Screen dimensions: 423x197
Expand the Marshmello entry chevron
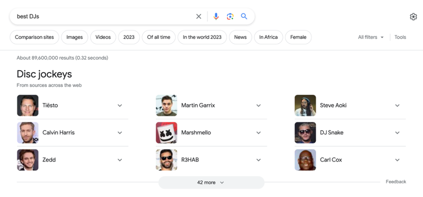[x=258, y=133]
